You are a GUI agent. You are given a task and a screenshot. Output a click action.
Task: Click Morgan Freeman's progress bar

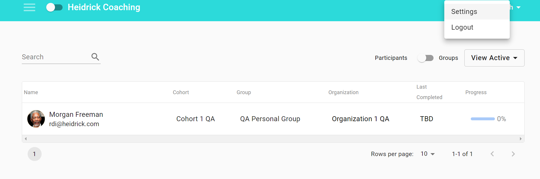click(483, 119)
